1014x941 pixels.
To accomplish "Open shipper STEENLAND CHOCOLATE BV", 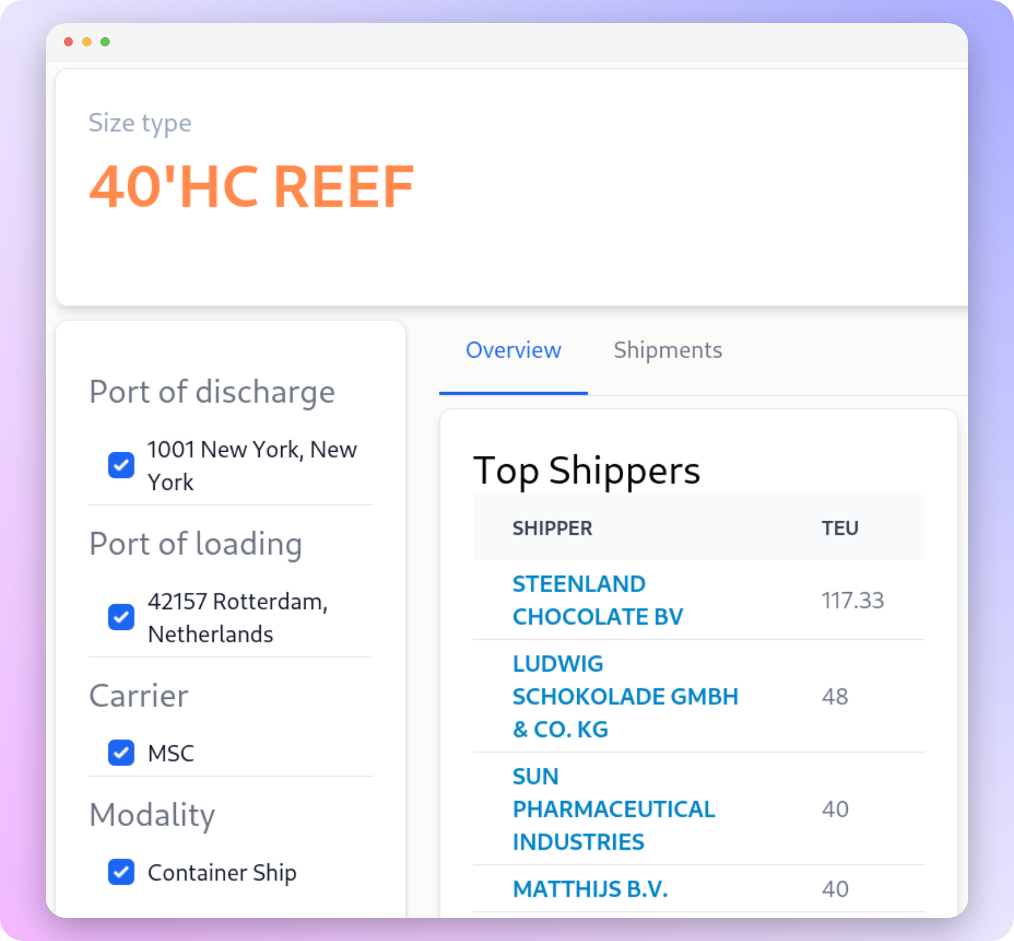I will coord(597,600).
